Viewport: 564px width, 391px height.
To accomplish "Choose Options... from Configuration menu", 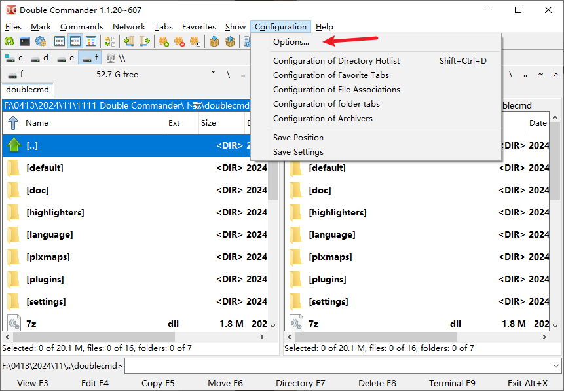I will click(291, 42).
